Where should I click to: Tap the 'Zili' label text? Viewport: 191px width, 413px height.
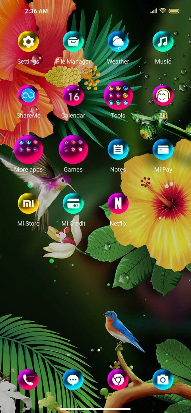point(163,116)
